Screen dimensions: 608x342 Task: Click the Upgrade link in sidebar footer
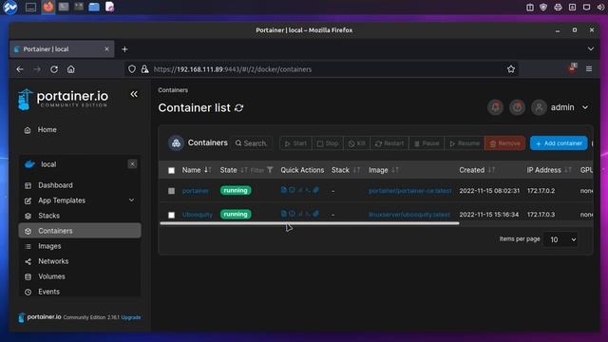(131, 317)
